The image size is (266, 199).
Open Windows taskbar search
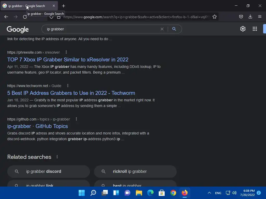(93, 193)
